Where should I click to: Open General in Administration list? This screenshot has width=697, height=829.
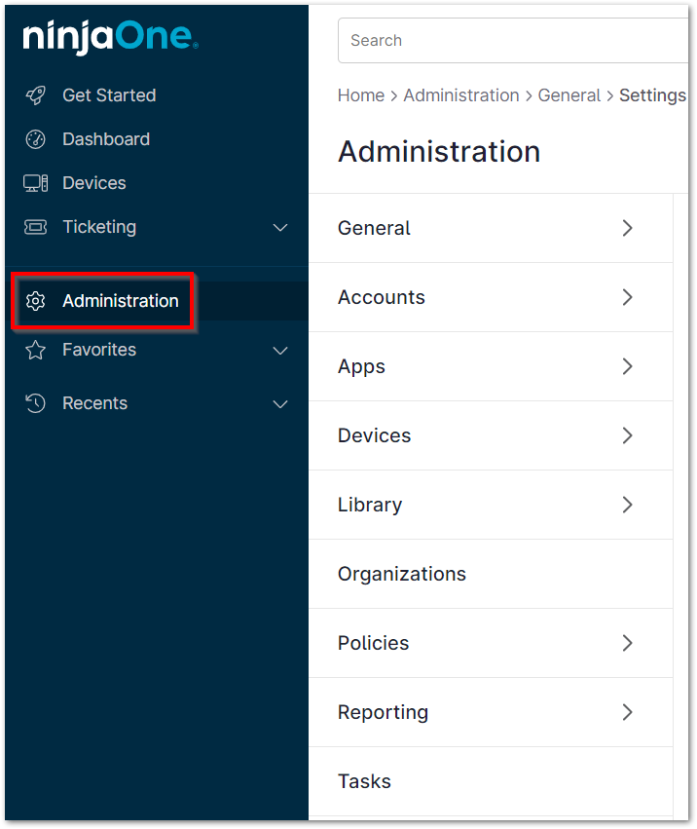[x=491, y=228]
